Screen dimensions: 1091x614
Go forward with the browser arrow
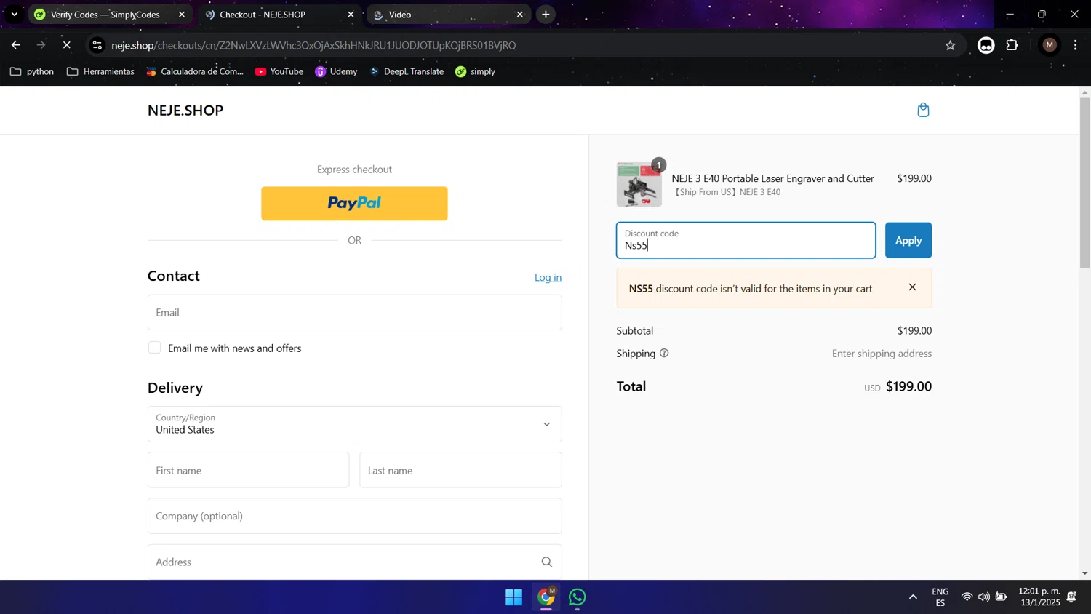pyautogui.click(x=41, y=45)
